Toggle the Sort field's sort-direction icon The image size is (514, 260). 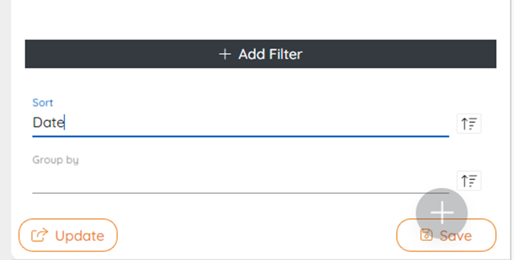[x=469, y=123]
